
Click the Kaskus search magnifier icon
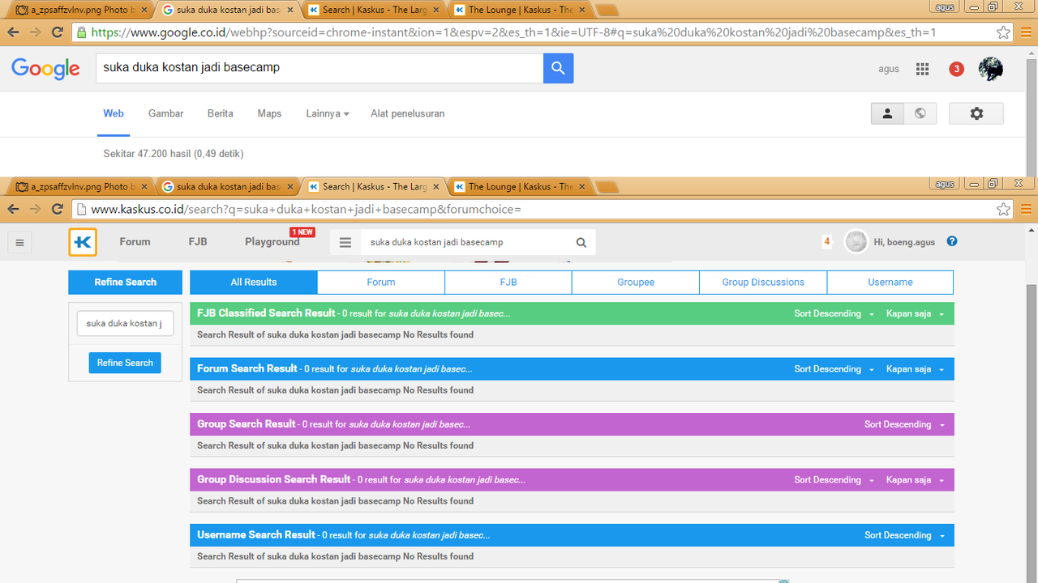tap(581, 242)
